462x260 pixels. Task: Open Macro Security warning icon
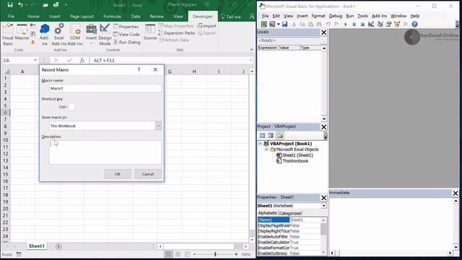[x=32, y=43]
